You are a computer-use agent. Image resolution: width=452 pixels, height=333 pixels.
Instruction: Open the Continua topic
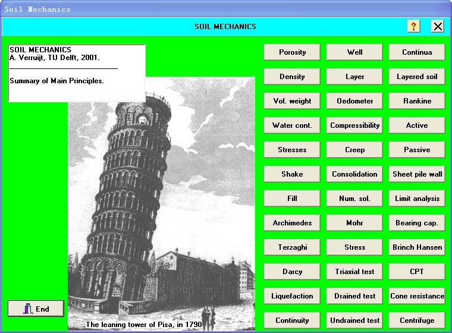click(417, 52)
